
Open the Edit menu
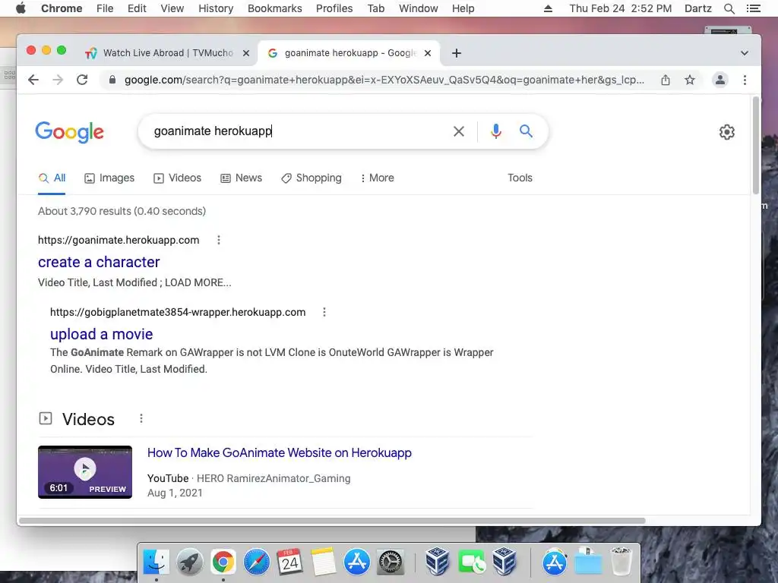137,8
